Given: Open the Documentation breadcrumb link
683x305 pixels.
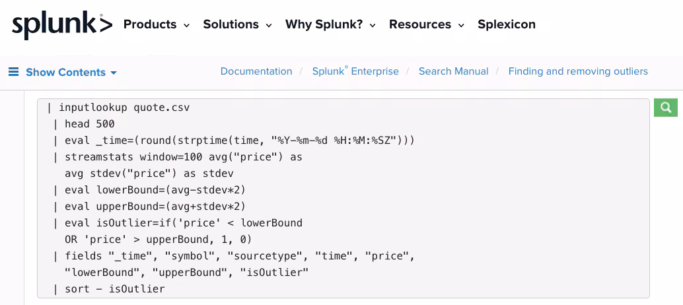Looking at the screenshot, I should coord(256,71).
